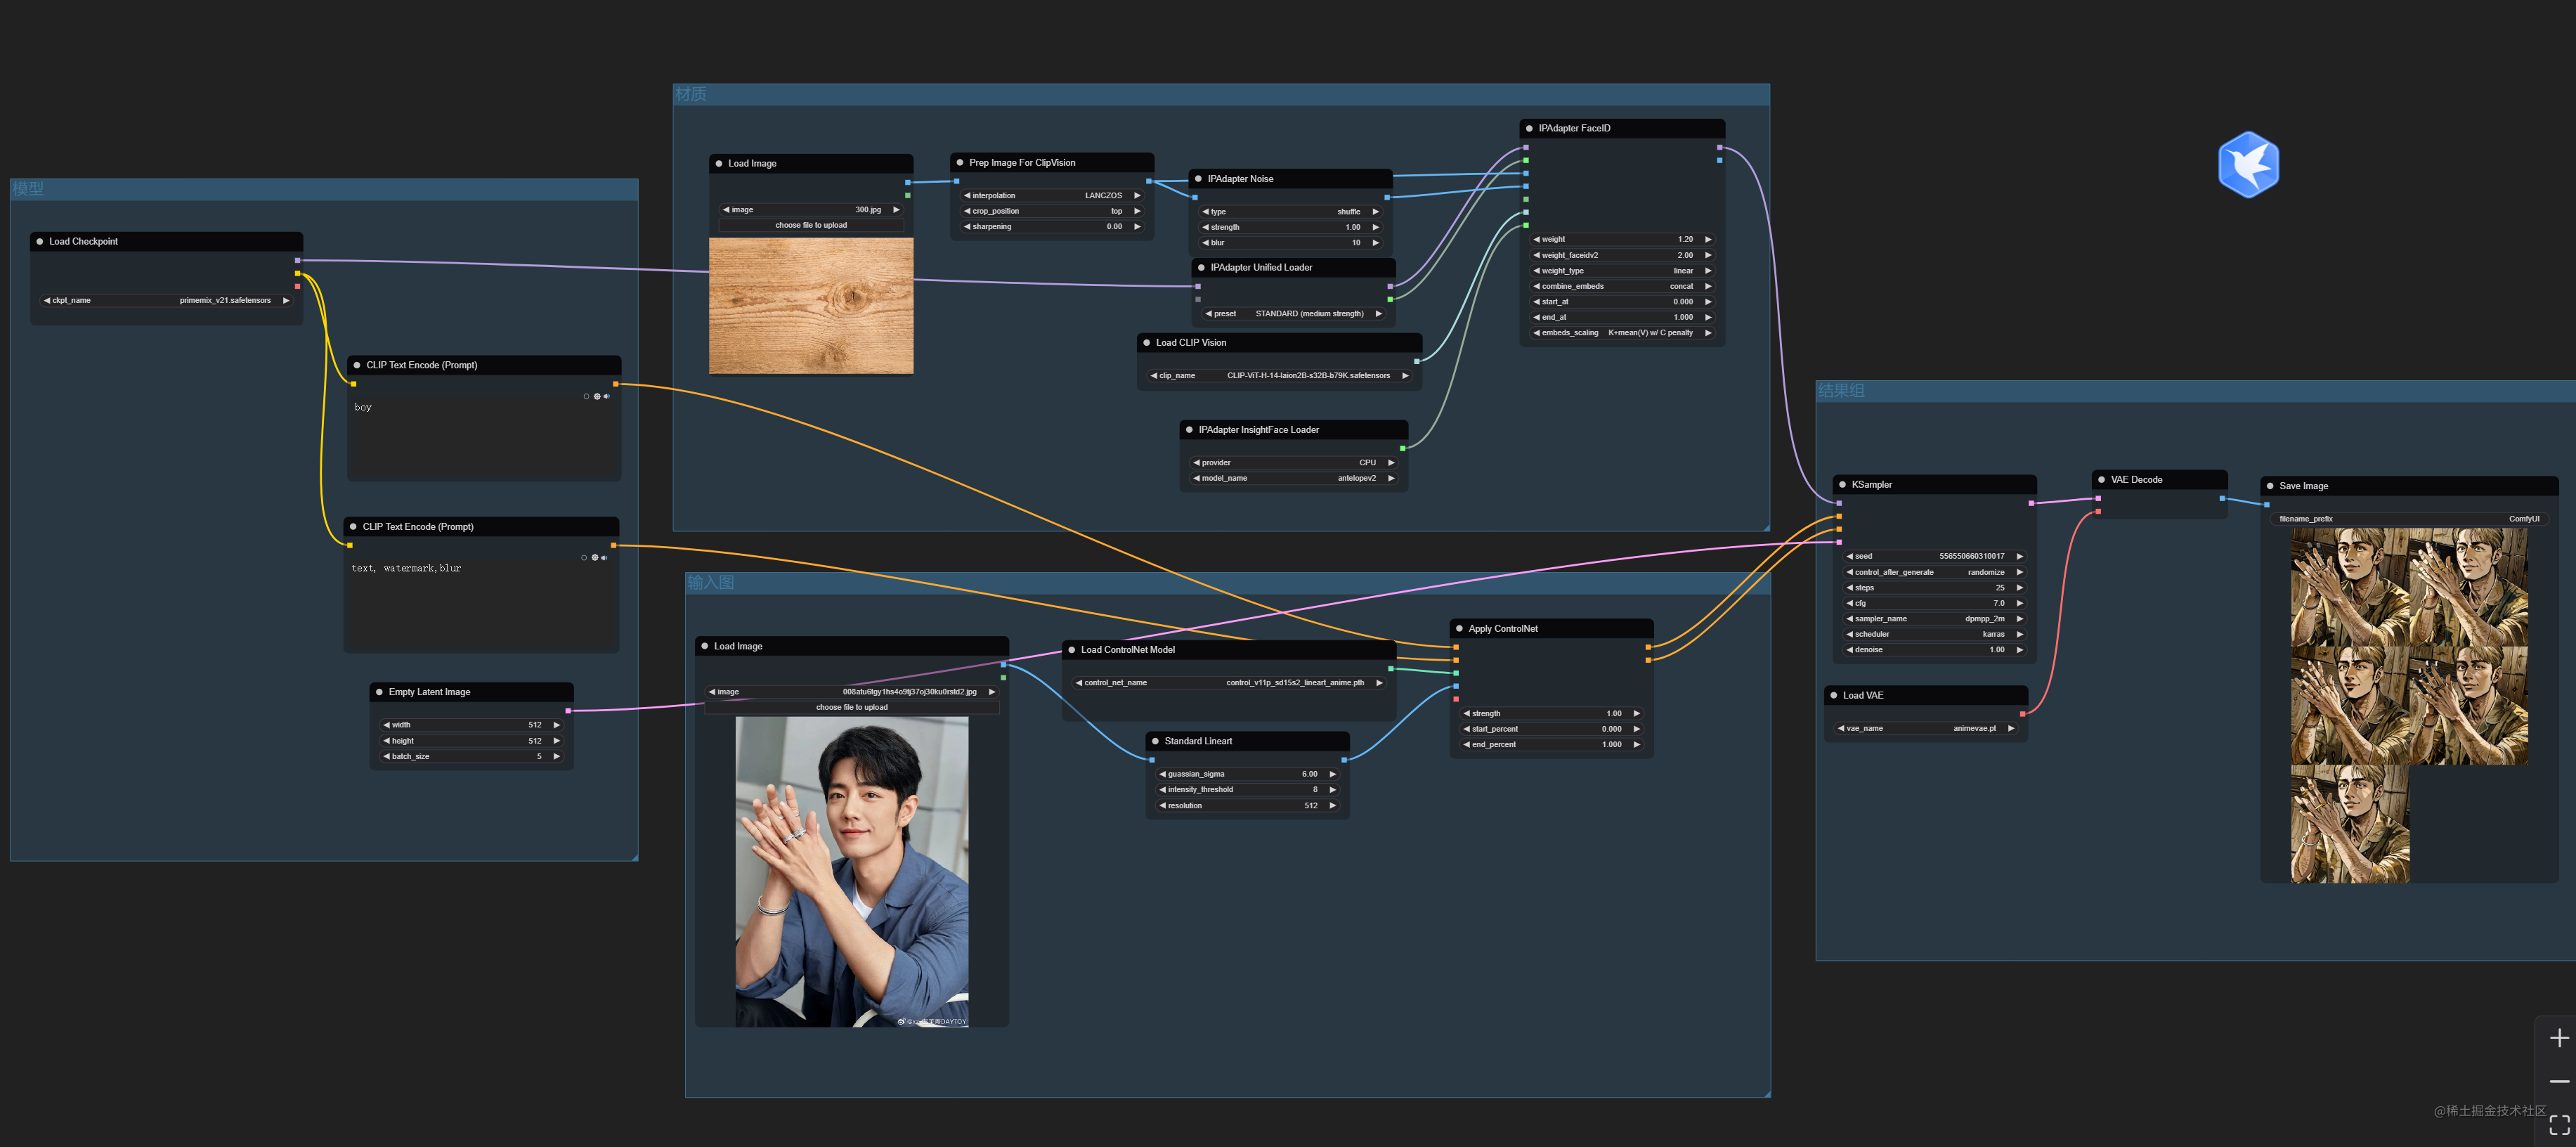The height and width of the screenshot is (1147, 2576).
Task: Collapse the Load Checkpoint node via its dot
Action: (x=40, y=241)
